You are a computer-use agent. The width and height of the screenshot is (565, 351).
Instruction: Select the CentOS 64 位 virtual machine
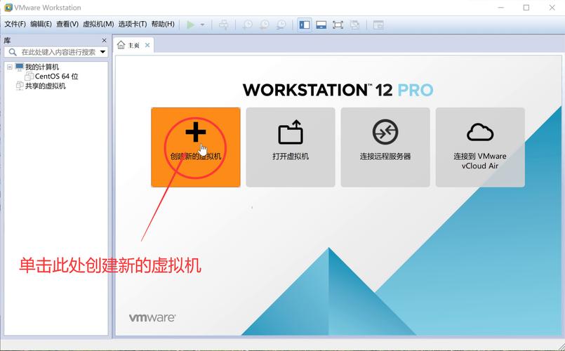tap(57, 77)
